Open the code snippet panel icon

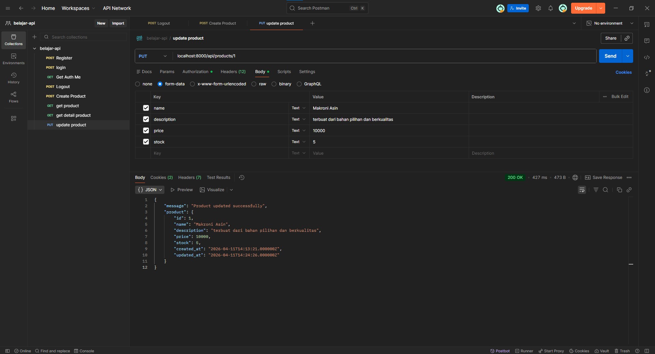pos(646,57)
